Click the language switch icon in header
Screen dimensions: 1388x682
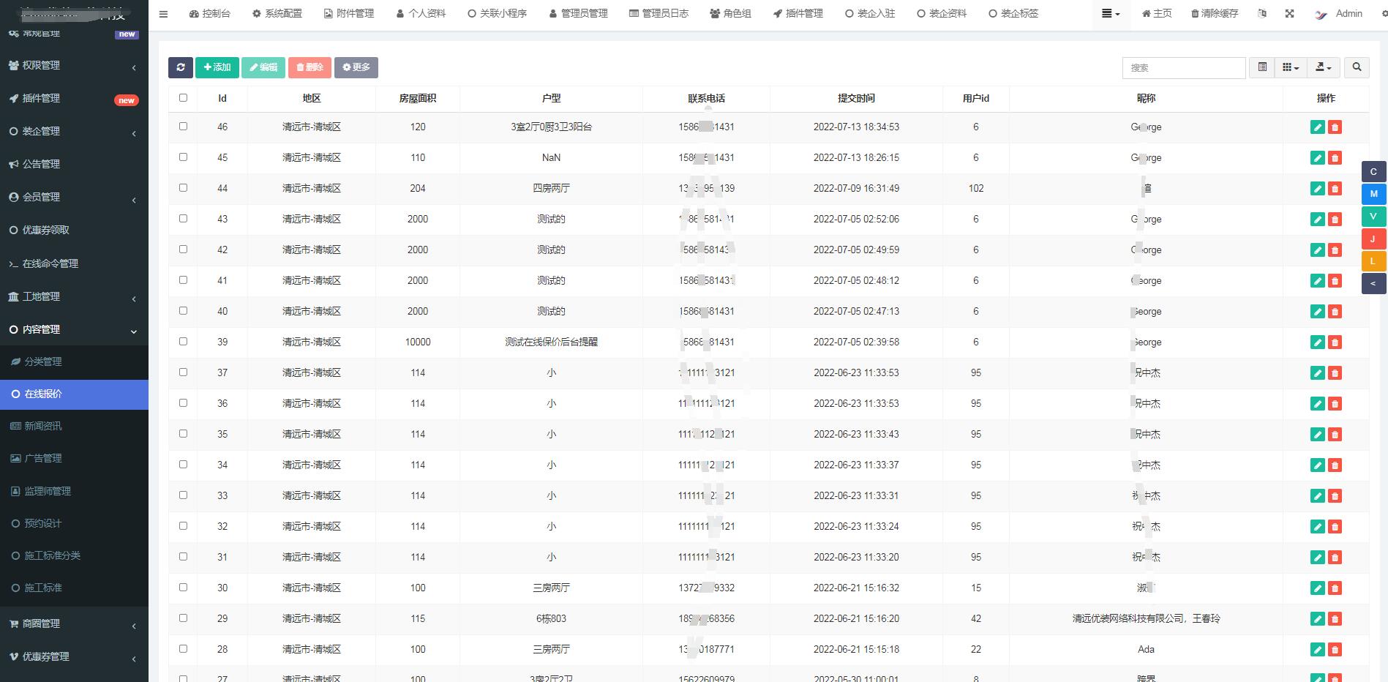point(1262,14)
